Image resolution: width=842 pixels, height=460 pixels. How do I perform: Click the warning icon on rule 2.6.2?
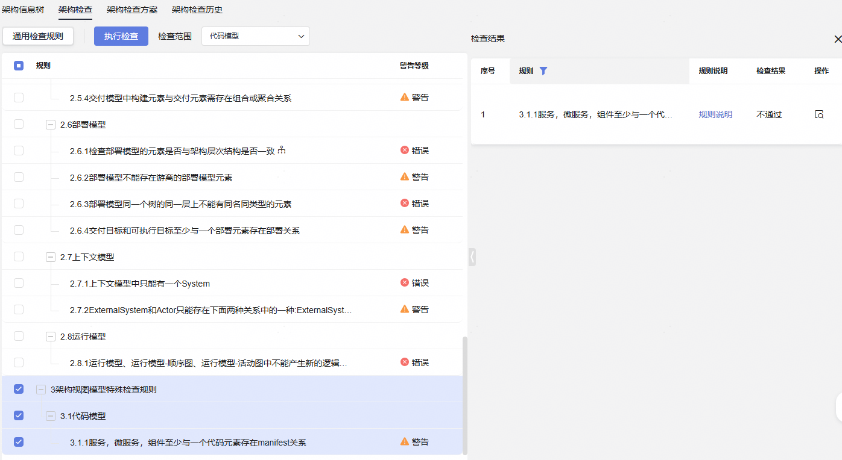(x=405, y=177)
